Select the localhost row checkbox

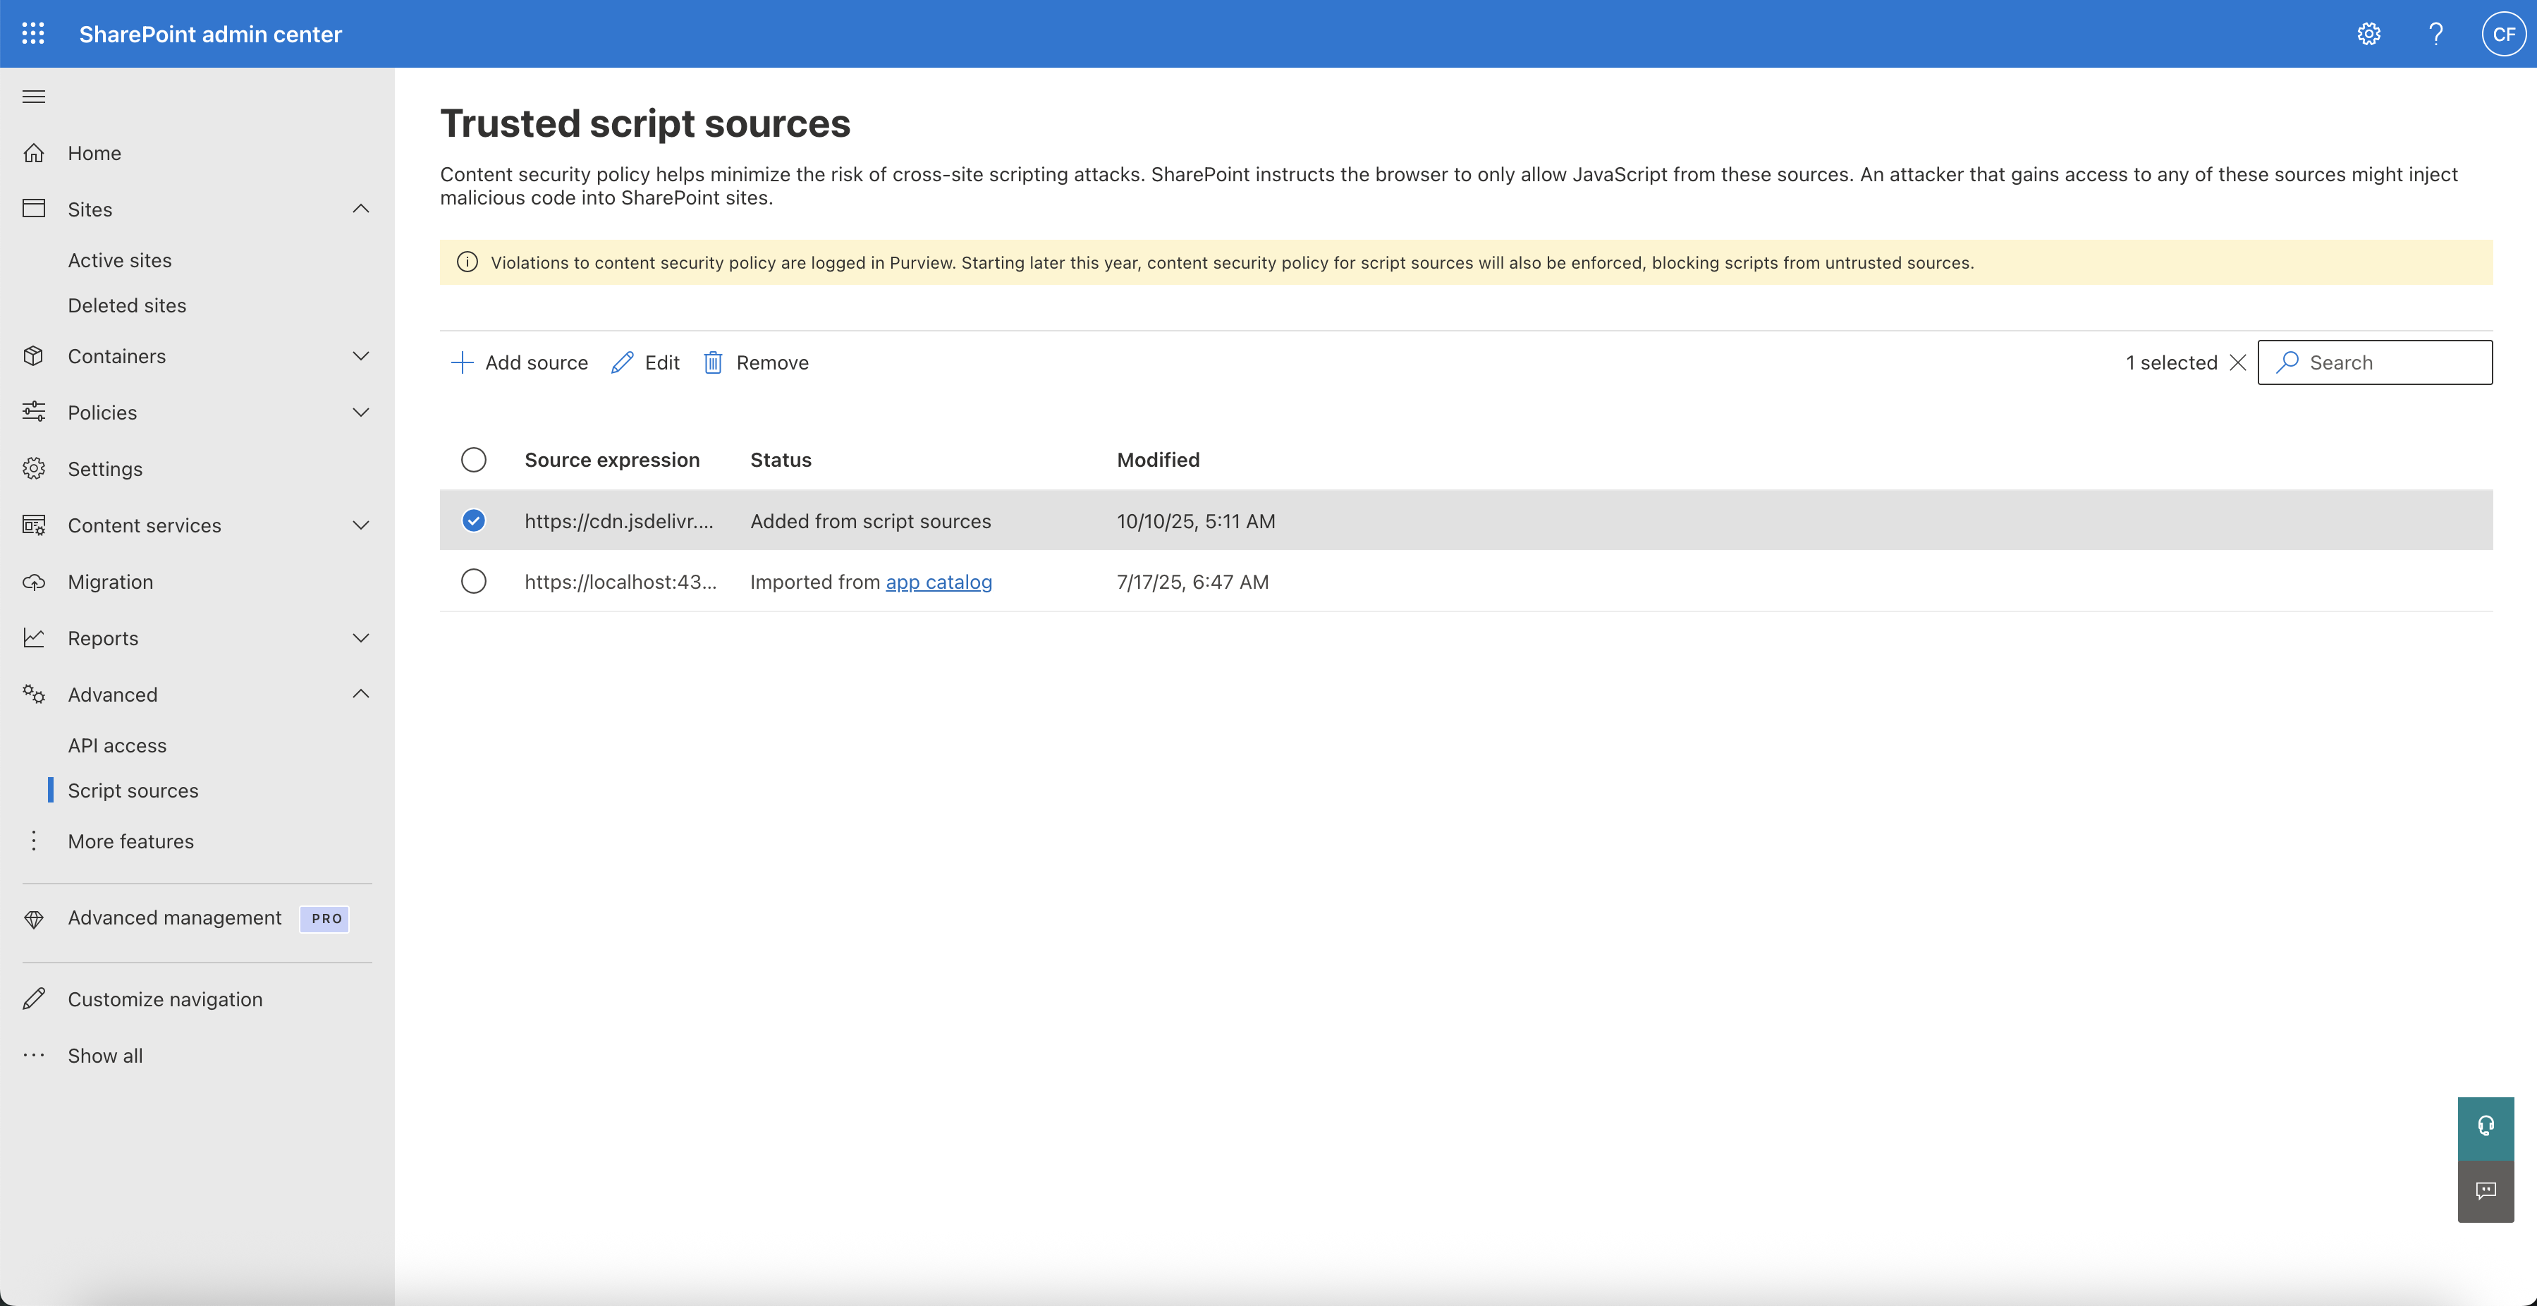(x=474, y=581)
